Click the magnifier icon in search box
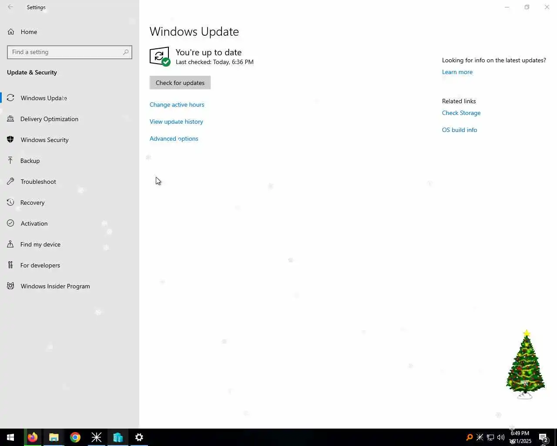This screenshot has height=446, width=557. coord(126,52)
